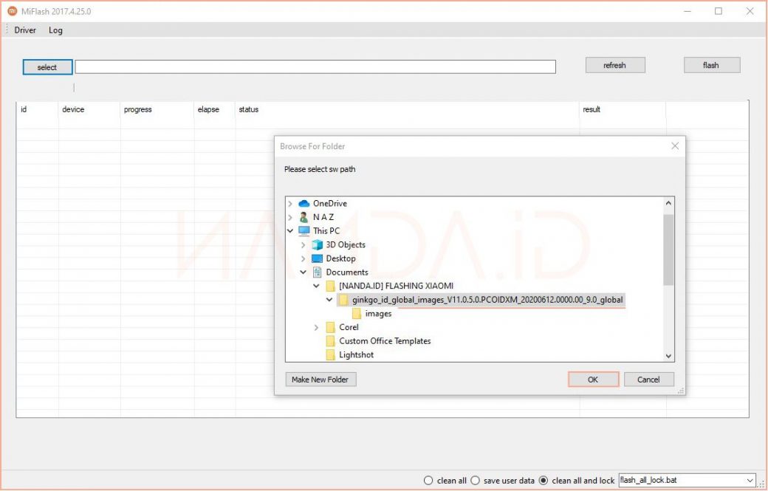
Task: Click the folder tree vertical scrollbar
Action: coord(668,251)
